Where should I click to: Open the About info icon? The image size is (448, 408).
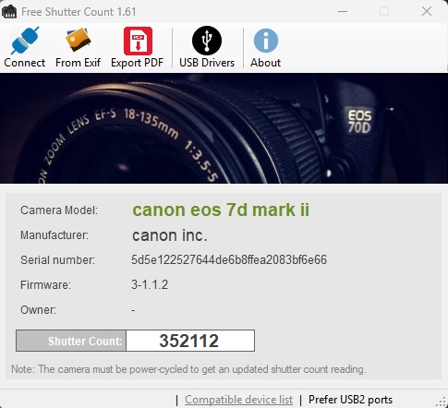[x=266, y=41]
